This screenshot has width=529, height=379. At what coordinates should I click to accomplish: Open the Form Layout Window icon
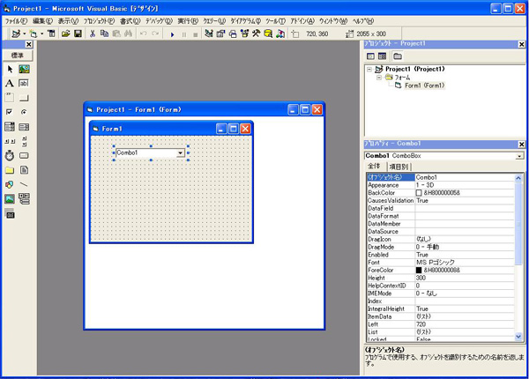click(x=233, y=33)
